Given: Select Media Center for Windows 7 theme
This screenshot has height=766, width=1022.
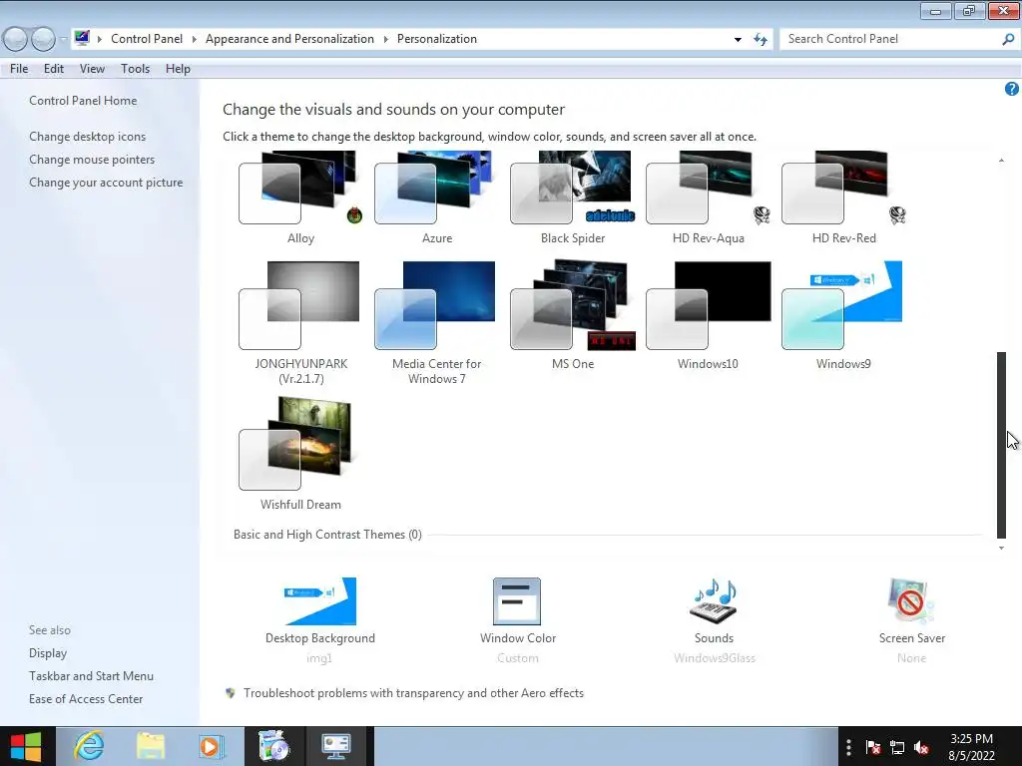Looking at the screenshot, I should (x=436, y=323).
